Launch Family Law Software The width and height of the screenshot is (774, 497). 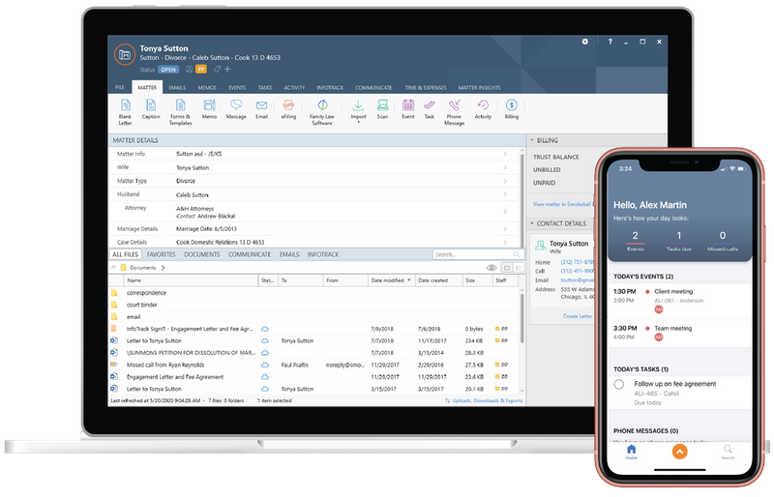322,112
